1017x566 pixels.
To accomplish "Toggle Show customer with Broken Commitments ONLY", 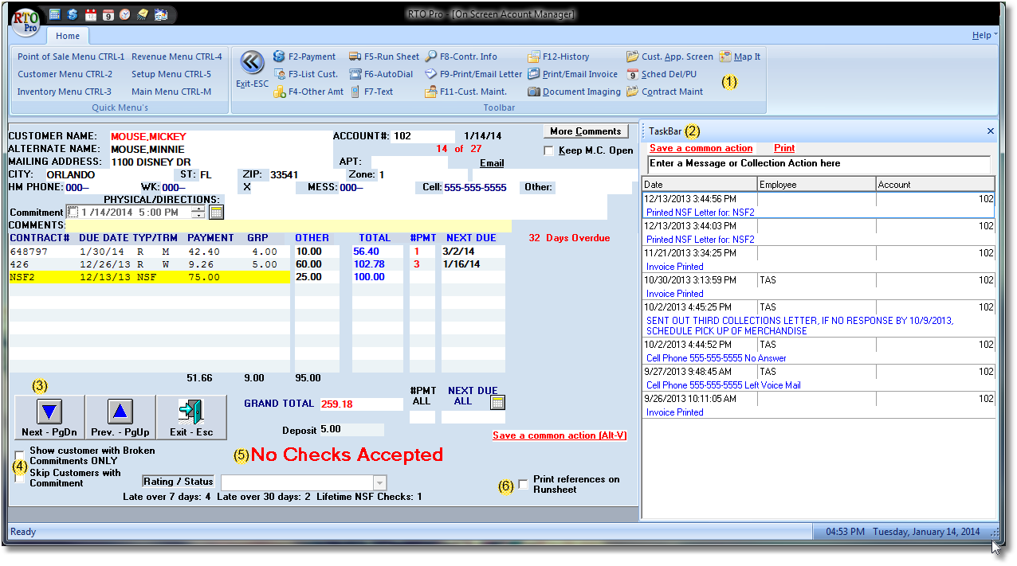I will coord(19,455).
